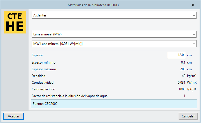Screen dimensions: 201x123
Task: Click the CTE HE logo image
Action: click(15, 22)
